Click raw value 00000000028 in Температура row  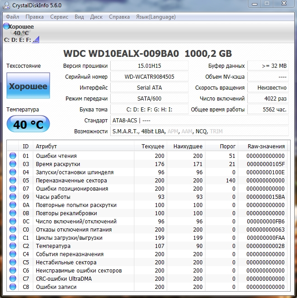point(266,246)
